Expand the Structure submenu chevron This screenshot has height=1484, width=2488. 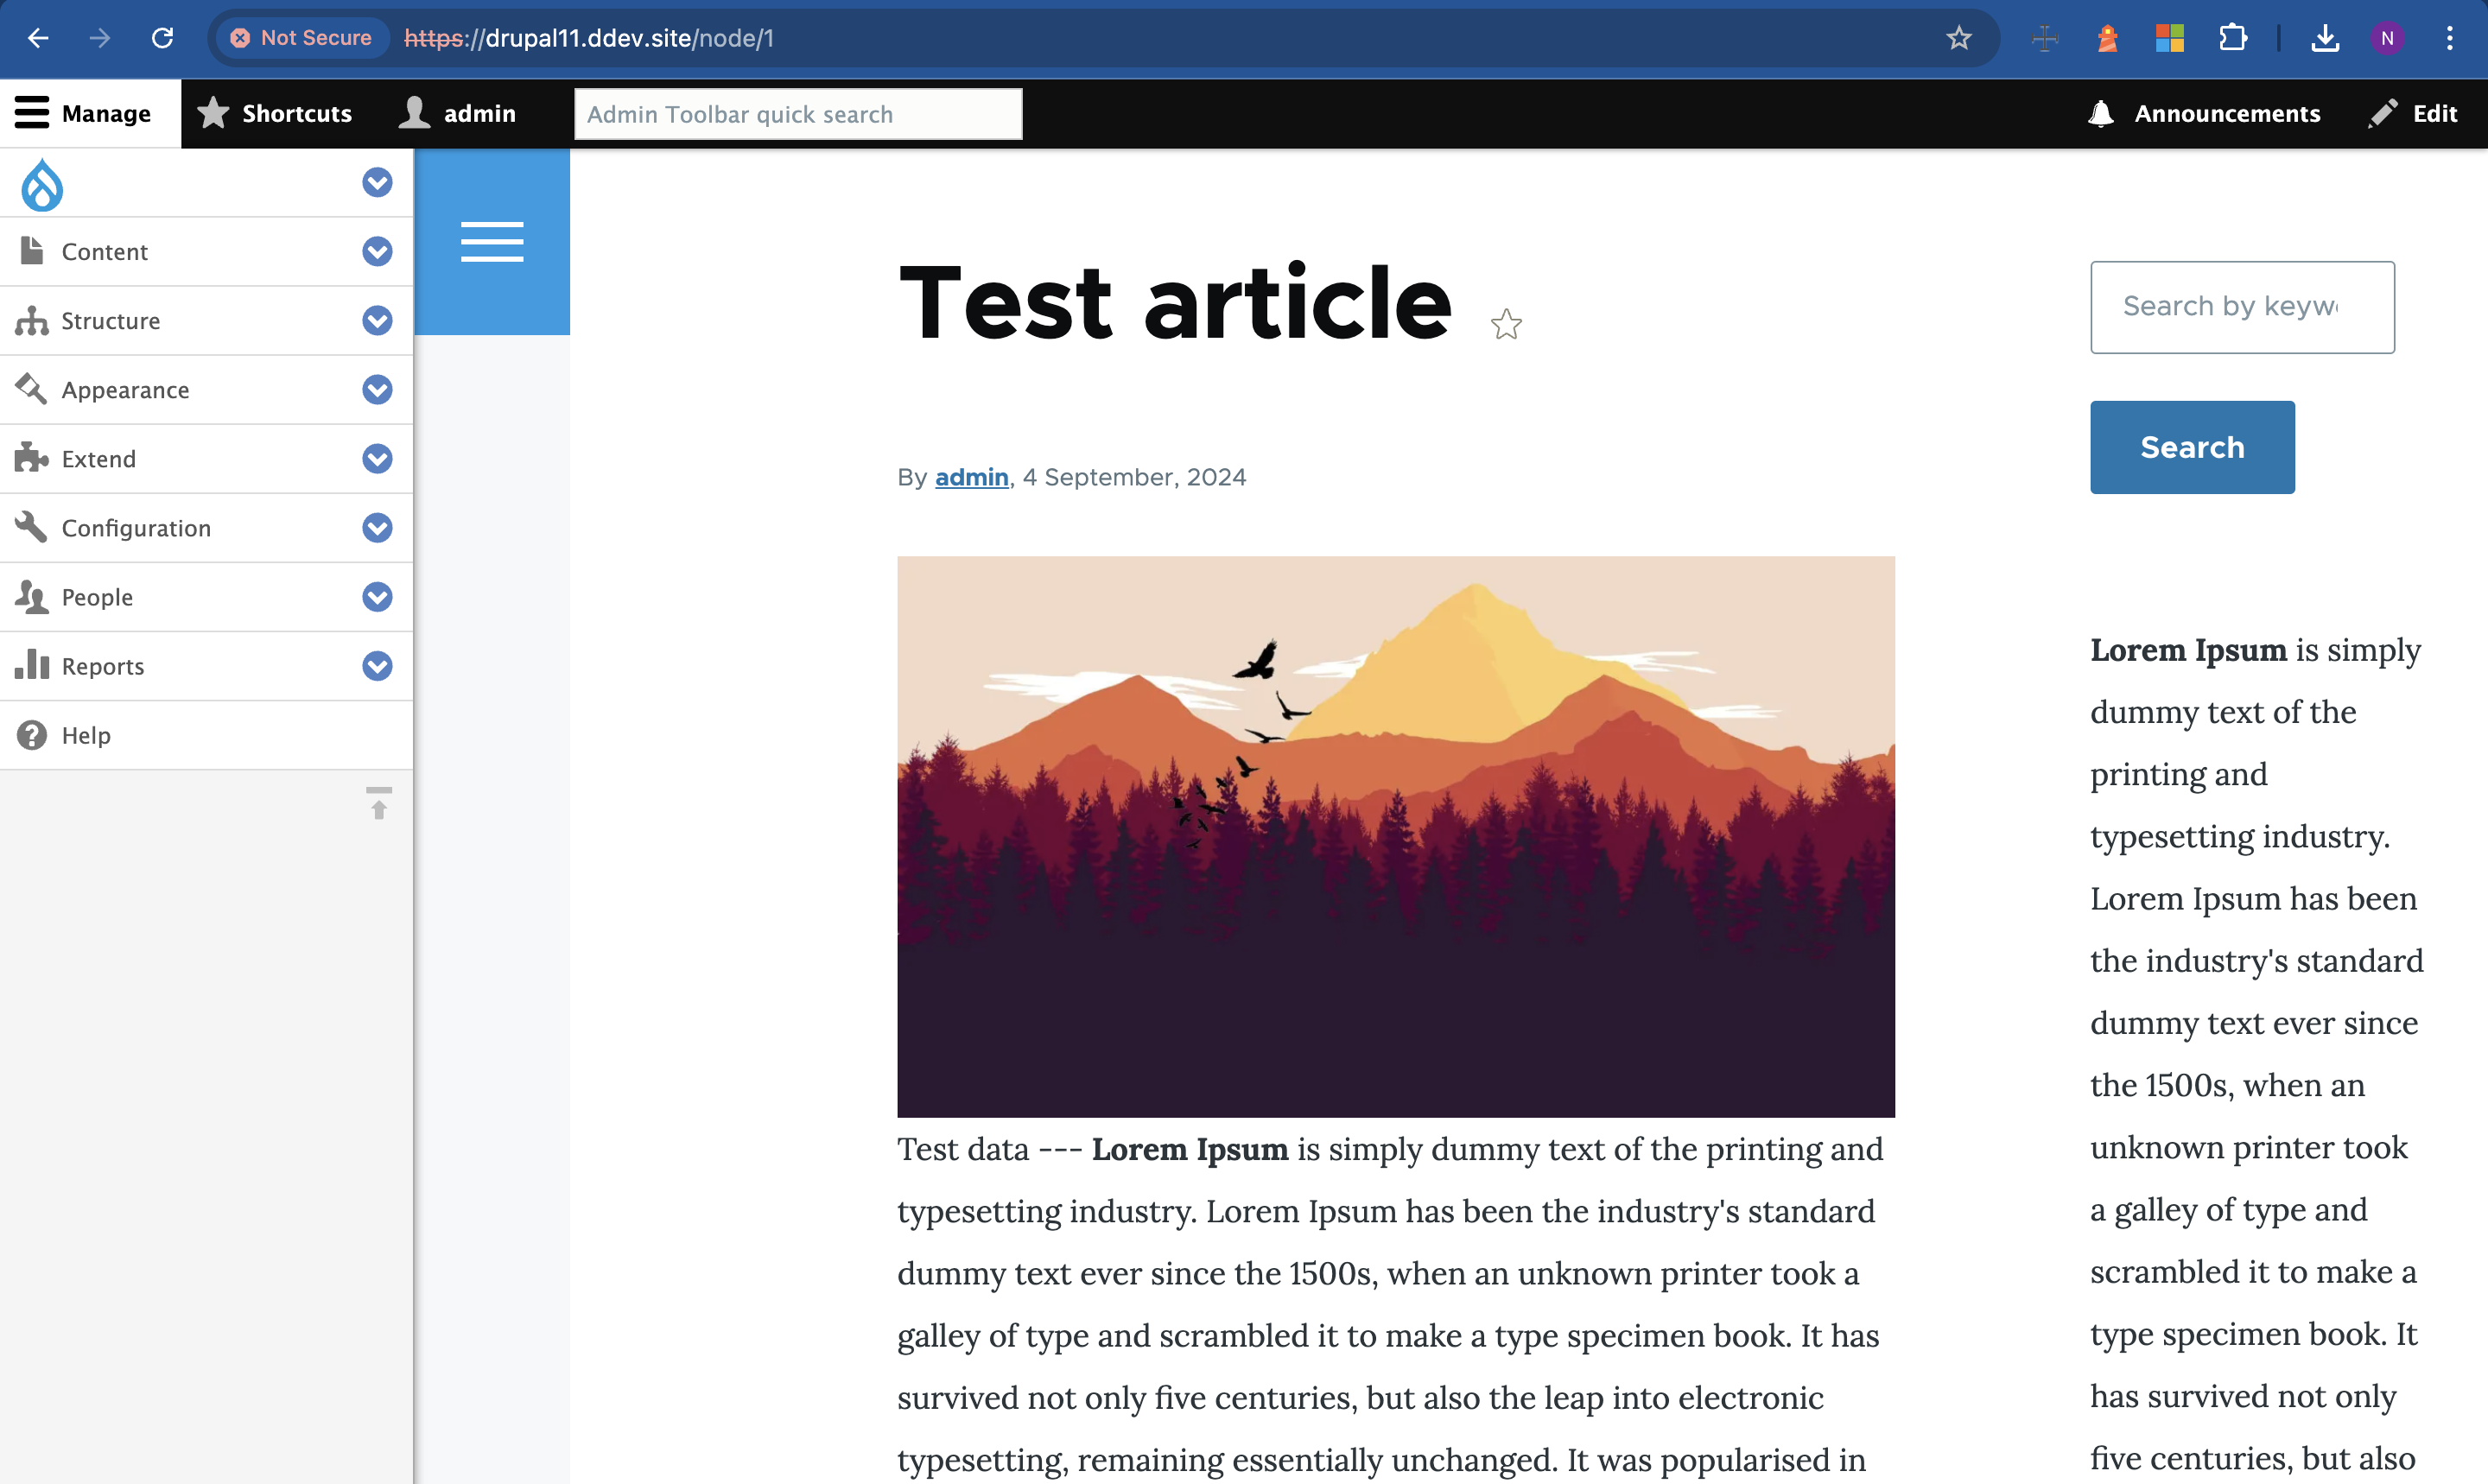click(x=377, y=320)
